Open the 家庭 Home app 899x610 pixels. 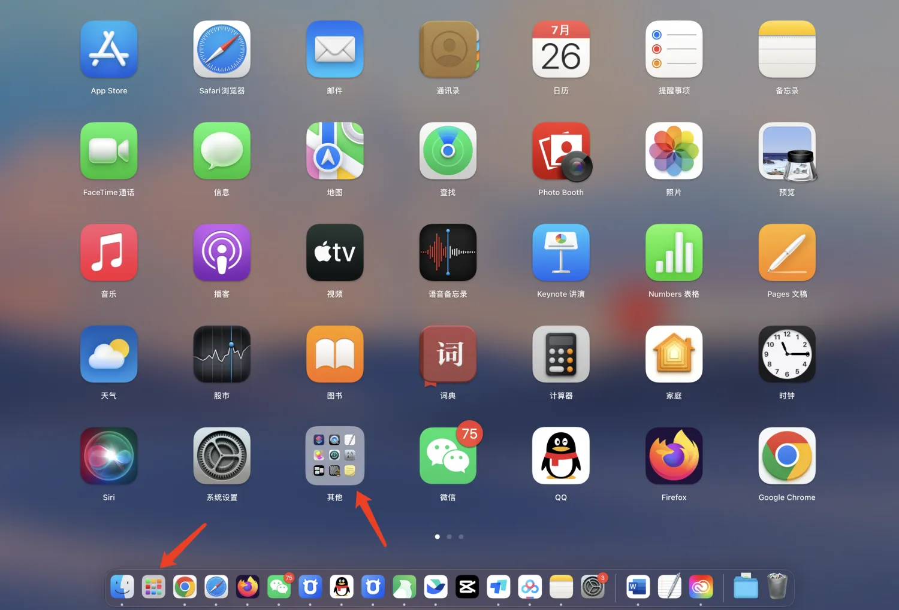(674, 354)
